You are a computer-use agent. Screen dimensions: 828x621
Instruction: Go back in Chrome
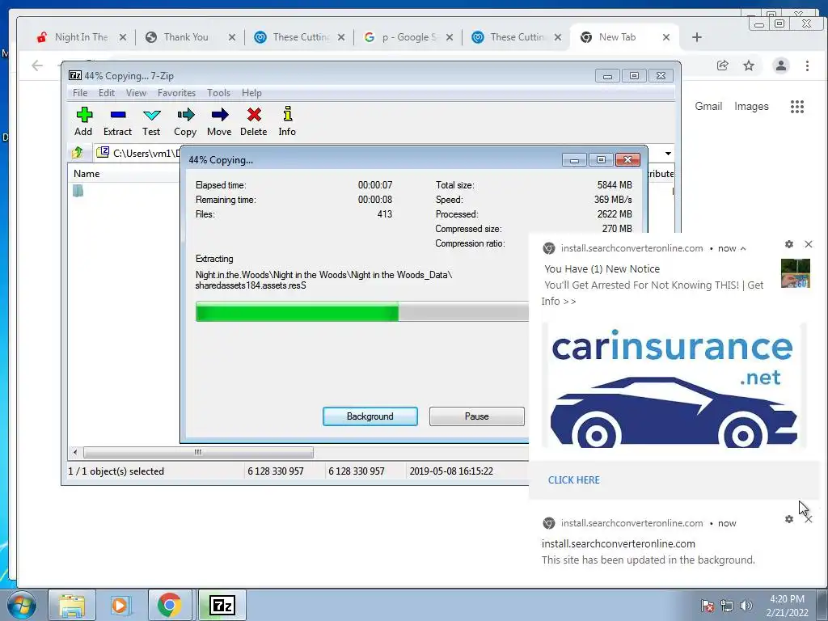click(x=37, y=65)
